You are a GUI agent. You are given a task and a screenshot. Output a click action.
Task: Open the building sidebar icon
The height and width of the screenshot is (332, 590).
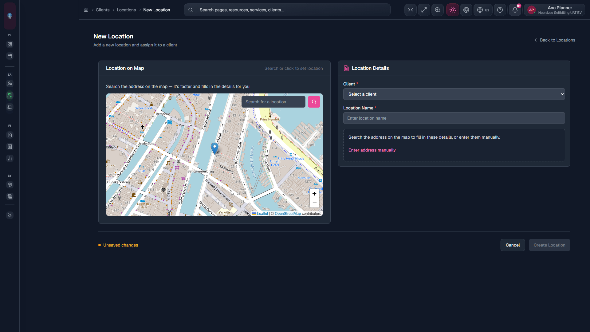[x=10, y=107]
